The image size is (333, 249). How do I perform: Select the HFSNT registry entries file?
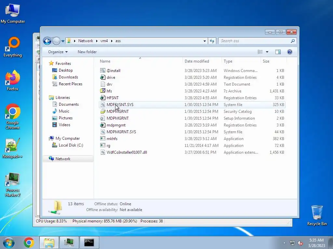point(192,98)
